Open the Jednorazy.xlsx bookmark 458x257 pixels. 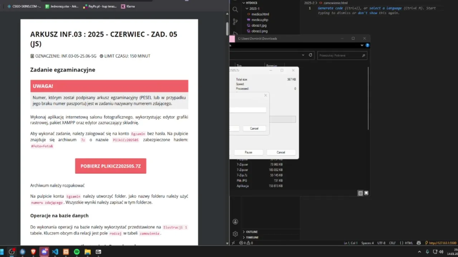point(62,6)
